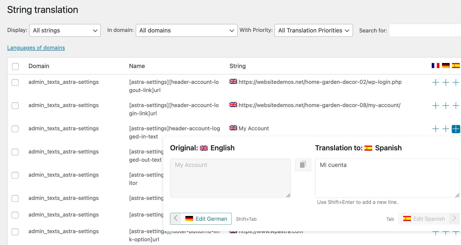The width and height of the screenshot is (461, 245).
Task: Click the right chevron beside Edit Spanish
Action: coord(454,219)
